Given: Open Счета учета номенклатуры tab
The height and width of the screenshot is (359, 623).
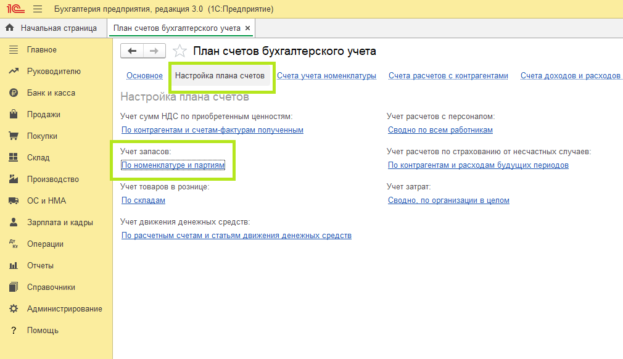Looking at the screenshot, I should tap(326, 75).
